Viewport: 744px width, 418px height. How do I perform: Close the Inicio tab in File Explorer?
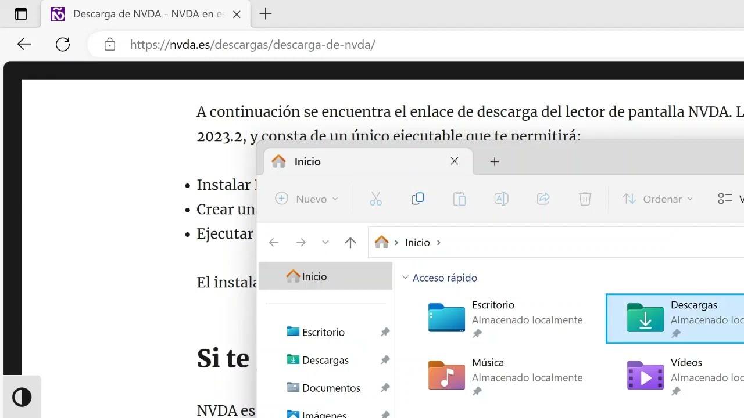455,161
